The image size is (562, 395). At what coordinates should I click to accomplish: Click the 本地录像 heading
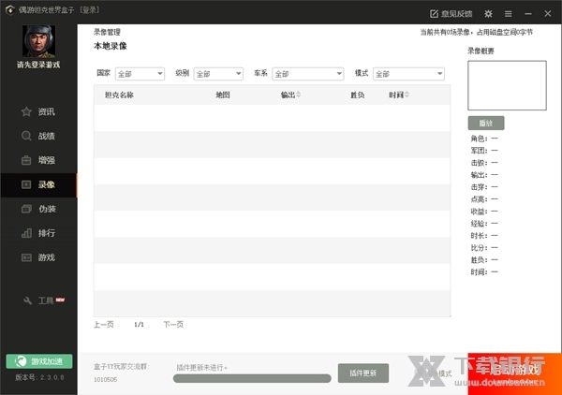(x=110, y=46)
